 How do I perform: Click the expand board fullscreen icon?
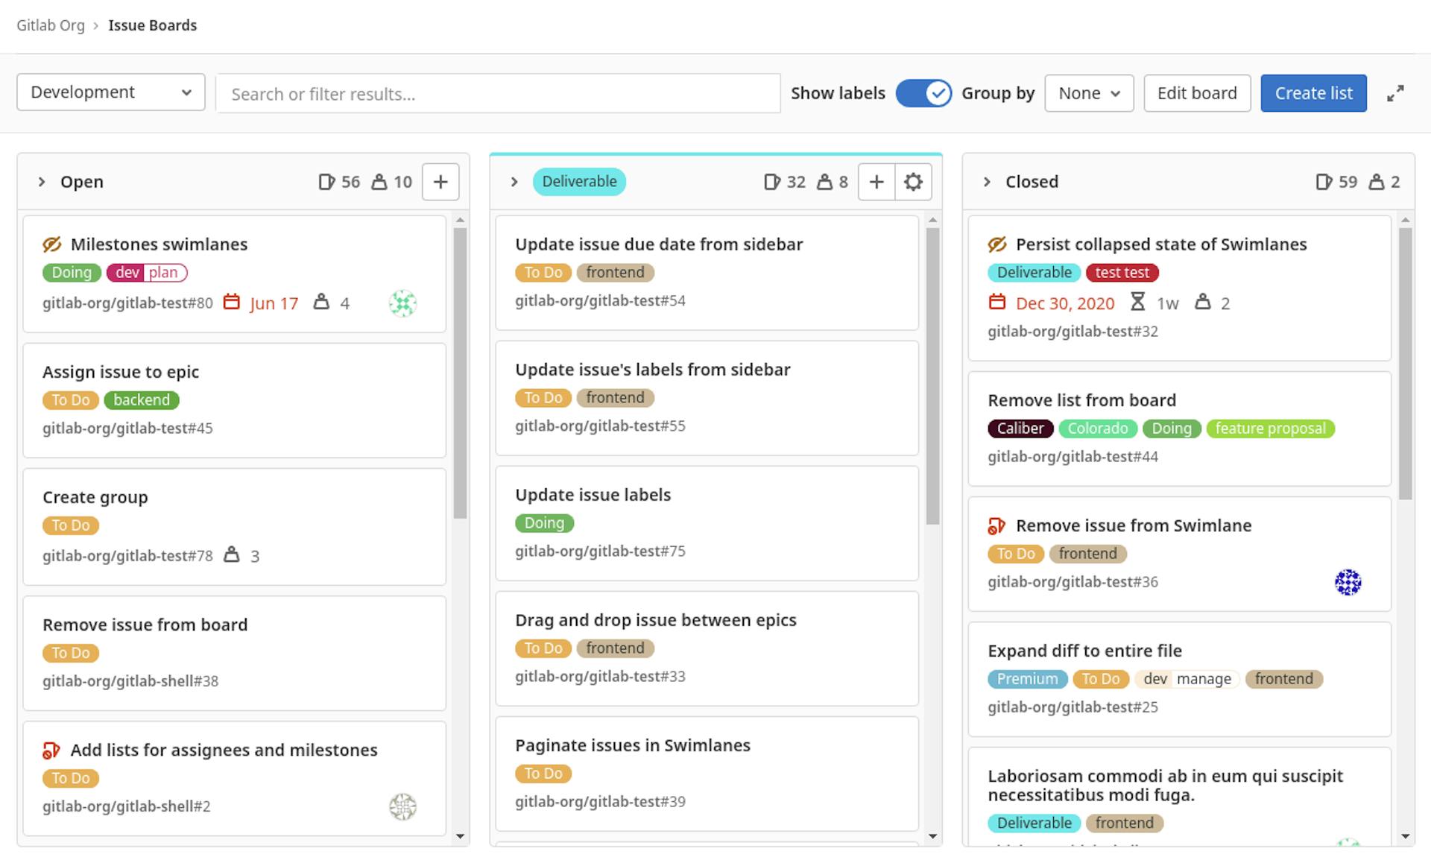tap(1395, 93)
